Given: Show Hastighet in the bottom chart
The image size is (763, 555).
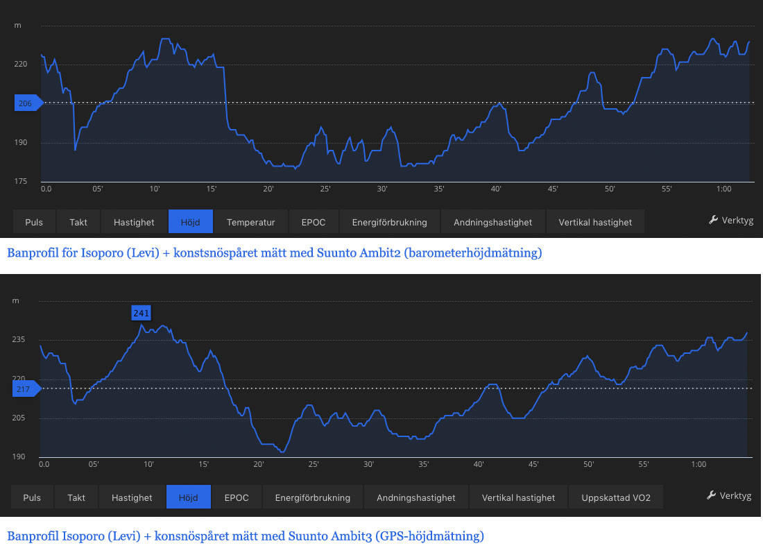Looking at the screenshot, I should (x=132, y=497).
